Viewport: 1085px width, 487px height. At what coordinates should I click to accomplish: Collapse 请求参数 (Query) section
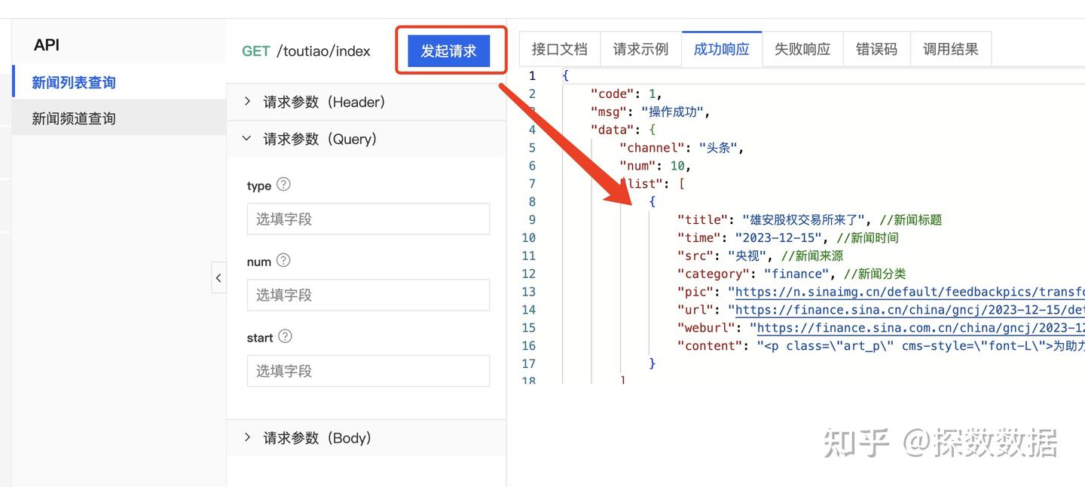(x=247, y=139)
